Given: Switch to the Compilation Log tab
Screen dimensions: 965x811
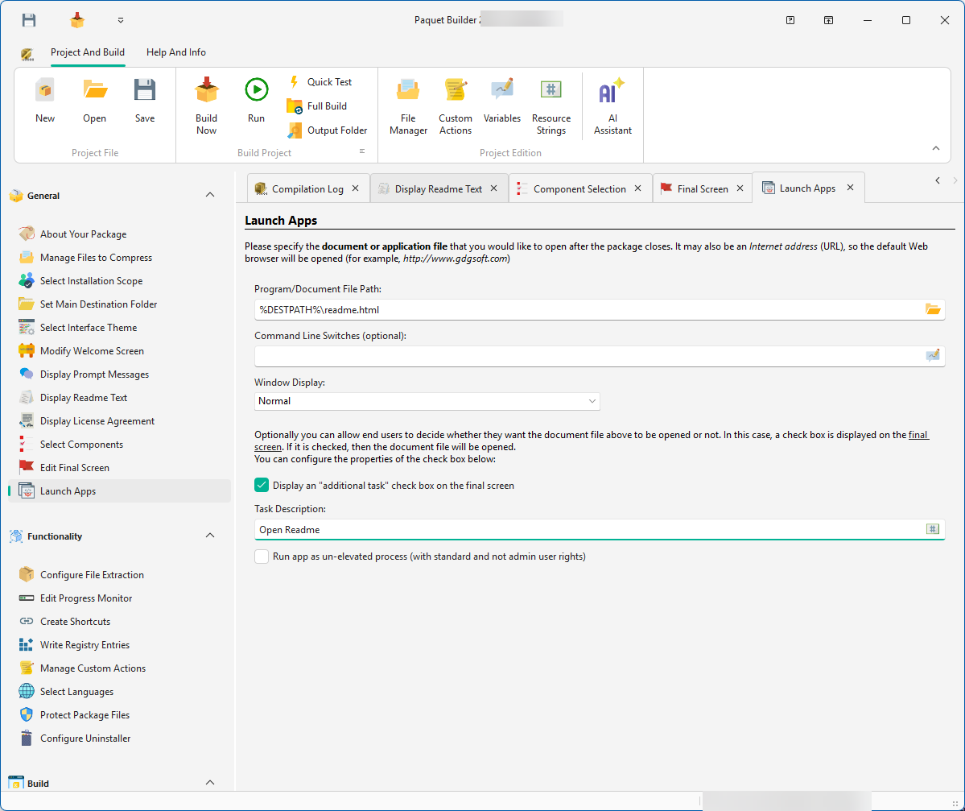Looking at the screenshot, I should 308,187.
